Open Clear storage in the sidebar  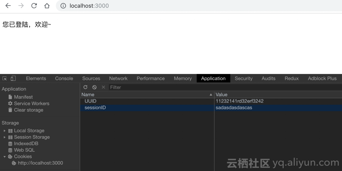pyautogui.click(x=29, y=110)
